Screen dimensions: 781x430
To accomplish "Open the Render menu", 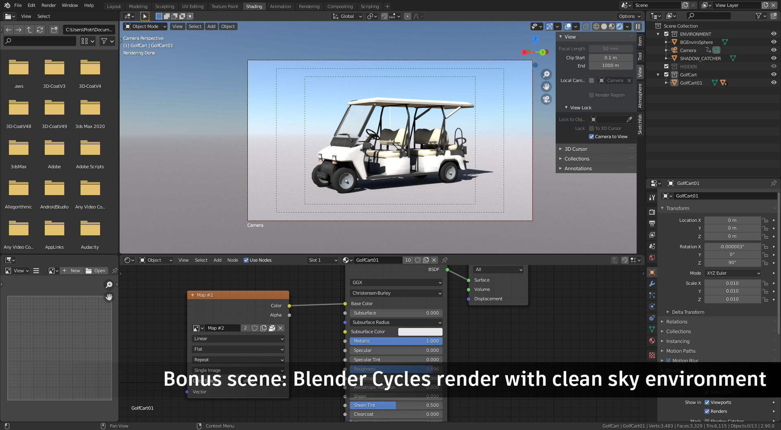I will (48, 5).
